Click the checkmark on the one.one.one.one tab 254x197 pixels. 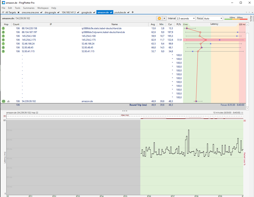click(x=41, y=12)
